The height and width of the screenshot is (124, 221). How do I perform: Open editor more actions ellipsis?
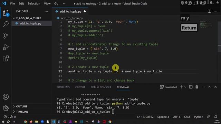215,11
